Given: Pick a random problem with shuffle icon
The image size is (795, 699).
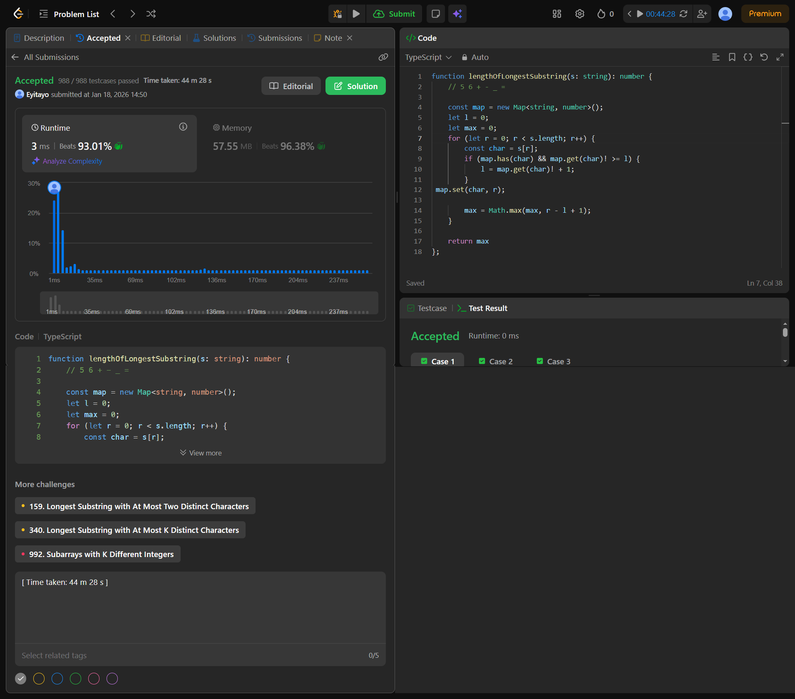Looking at the screenshot, I should [x=151, y=14].
